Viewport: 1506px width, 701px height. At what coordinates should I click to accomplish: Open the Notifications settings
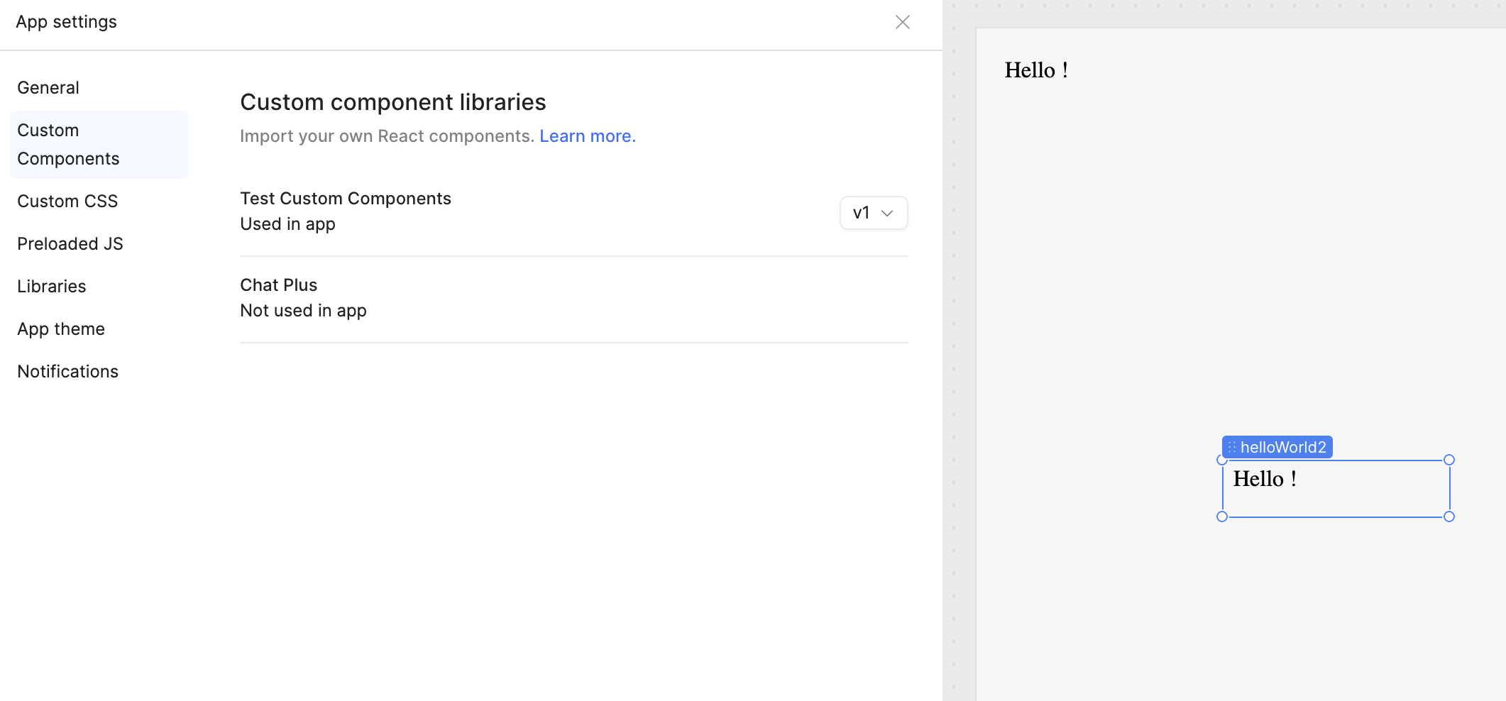(68, 372)
